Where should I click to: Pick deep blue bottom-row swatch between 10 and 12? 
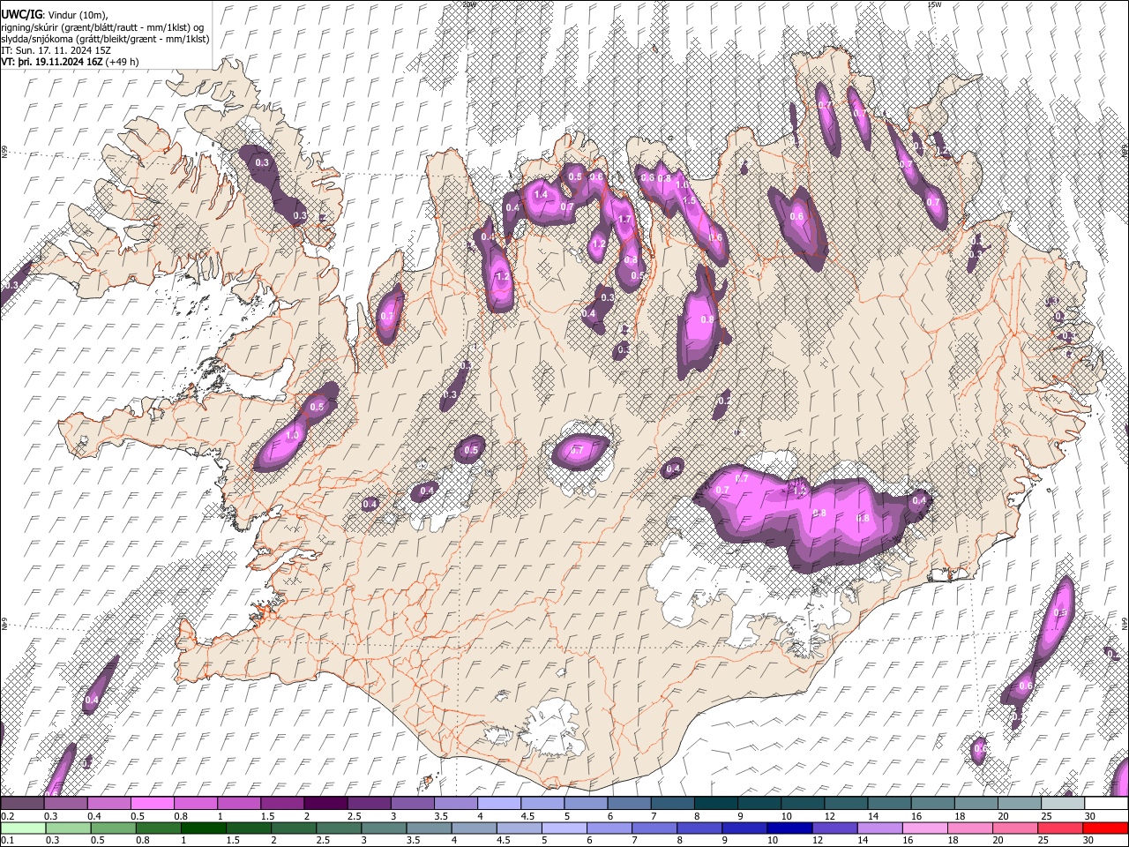point(791,828)
